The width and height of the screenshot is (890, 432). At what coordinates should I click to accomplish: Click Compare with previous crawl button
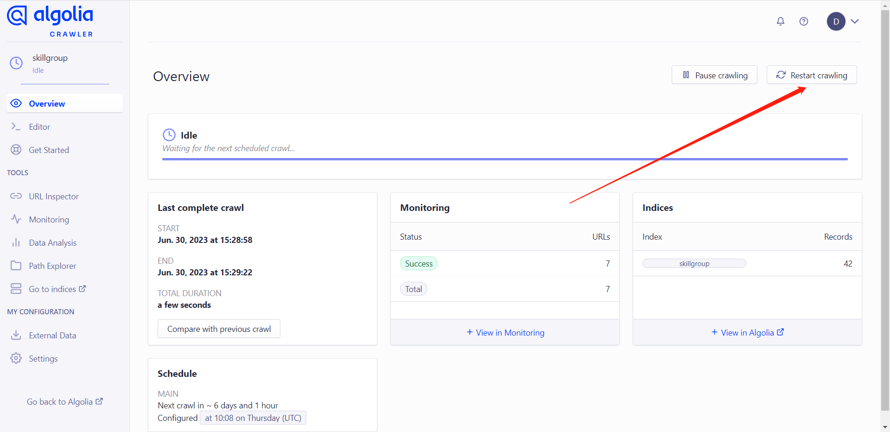[x=219, y=329]
